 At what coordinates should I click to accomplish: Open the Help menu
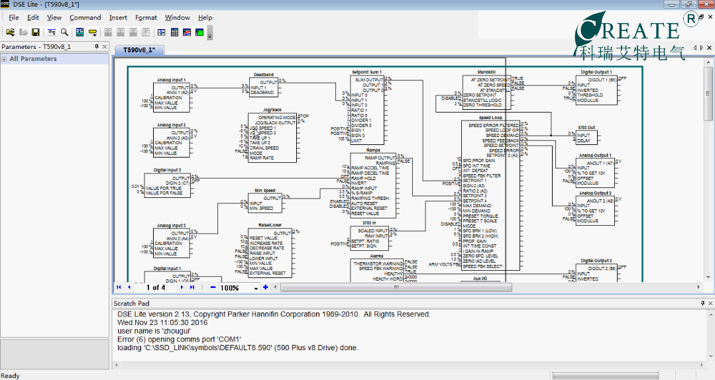(x=205, y=17)
